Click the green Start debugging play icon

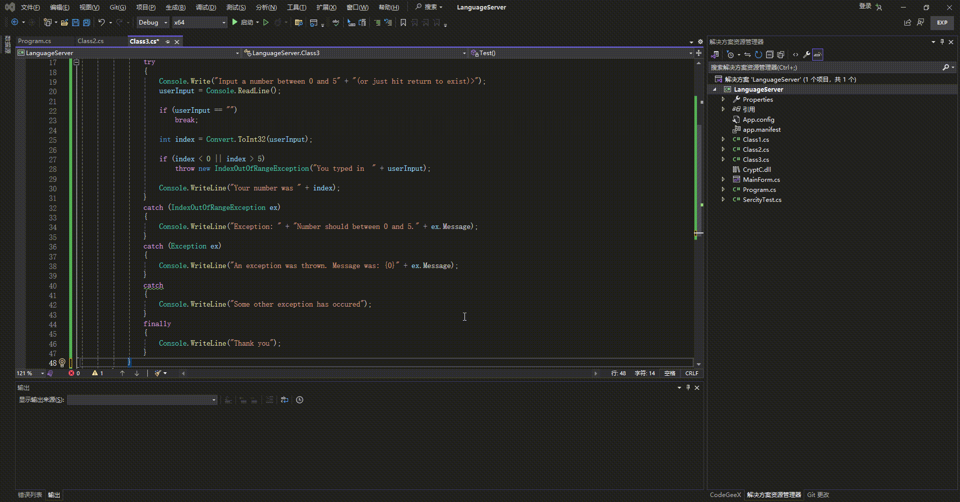(x=234, y=22)
